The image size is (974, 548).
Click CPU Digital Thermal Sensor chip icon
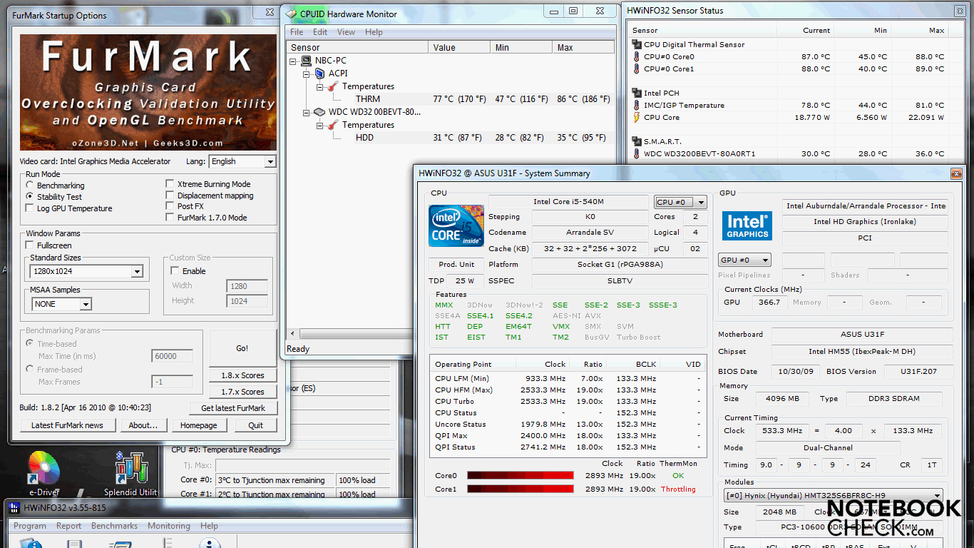637,44
